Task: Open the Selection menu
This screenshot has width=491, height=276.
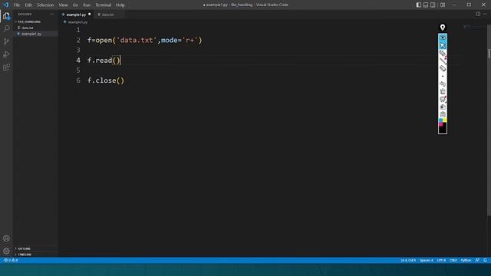Action: click(x=45, y=5)
